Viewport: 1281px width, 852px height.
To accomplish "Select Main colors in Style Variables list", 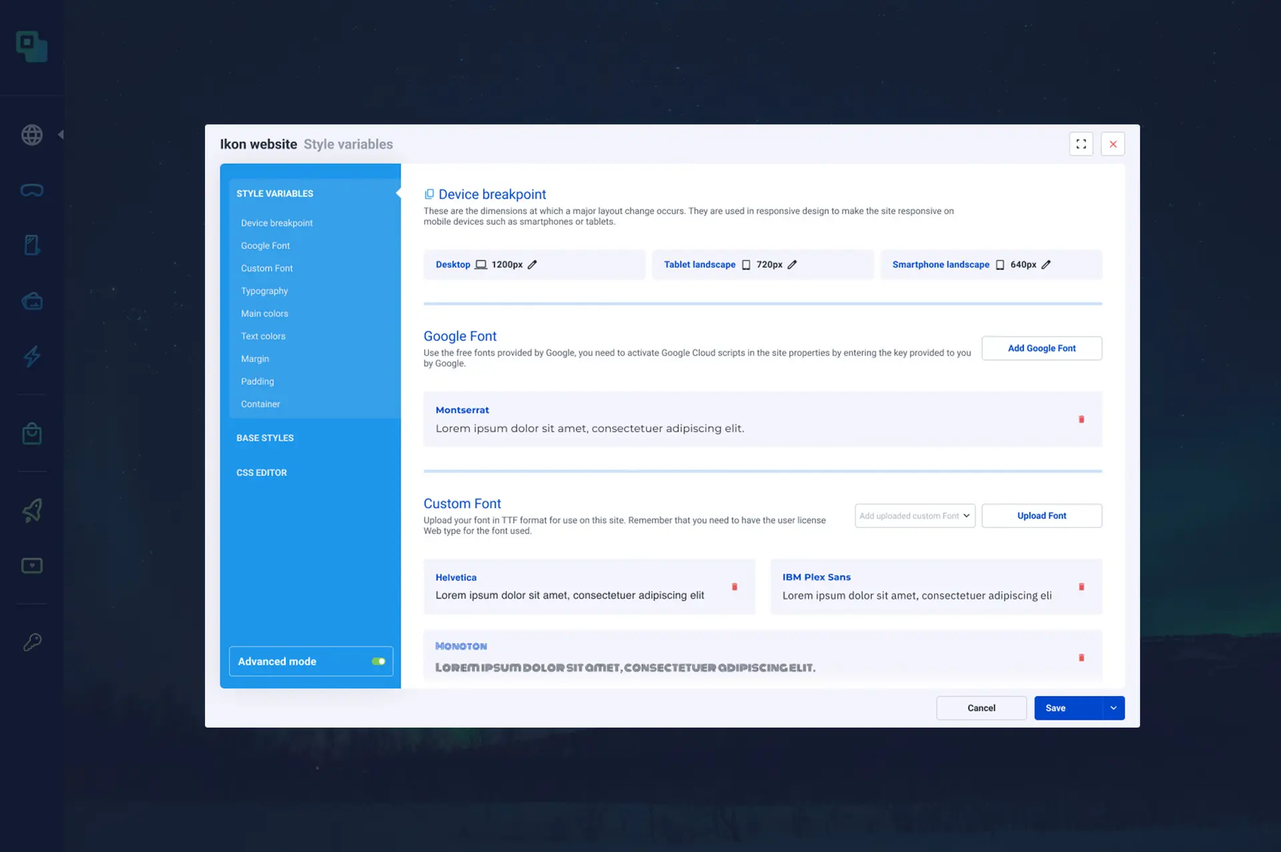I will [x=265, y=313].
